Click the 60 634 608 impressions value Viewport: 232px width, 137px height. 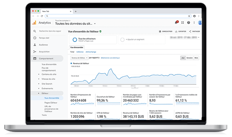click(78, 100)
